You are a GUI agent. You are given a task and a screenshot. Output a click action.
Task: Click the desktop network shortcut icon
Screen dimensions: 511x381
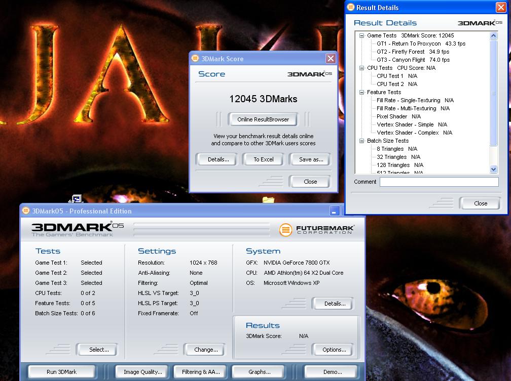coord(76,198)
